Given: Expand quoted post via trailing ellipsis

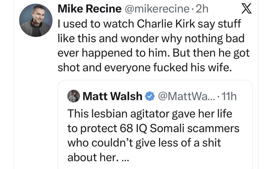Looking at the screenshot, I should coord(125,158).
